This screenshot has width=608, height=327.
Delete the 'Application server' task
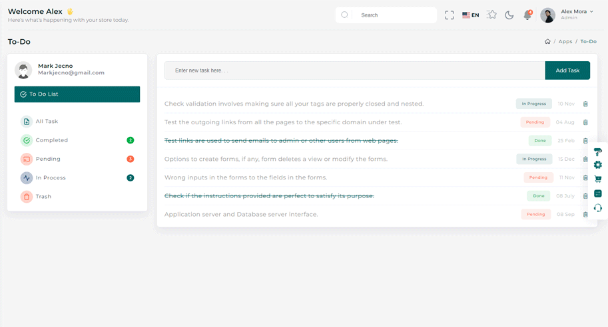[585, 215]
